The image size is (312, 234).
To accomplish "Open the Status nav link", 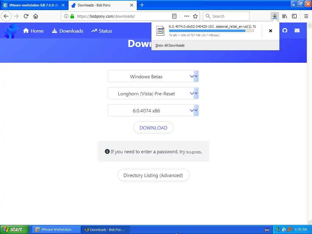I will point(102,31).
